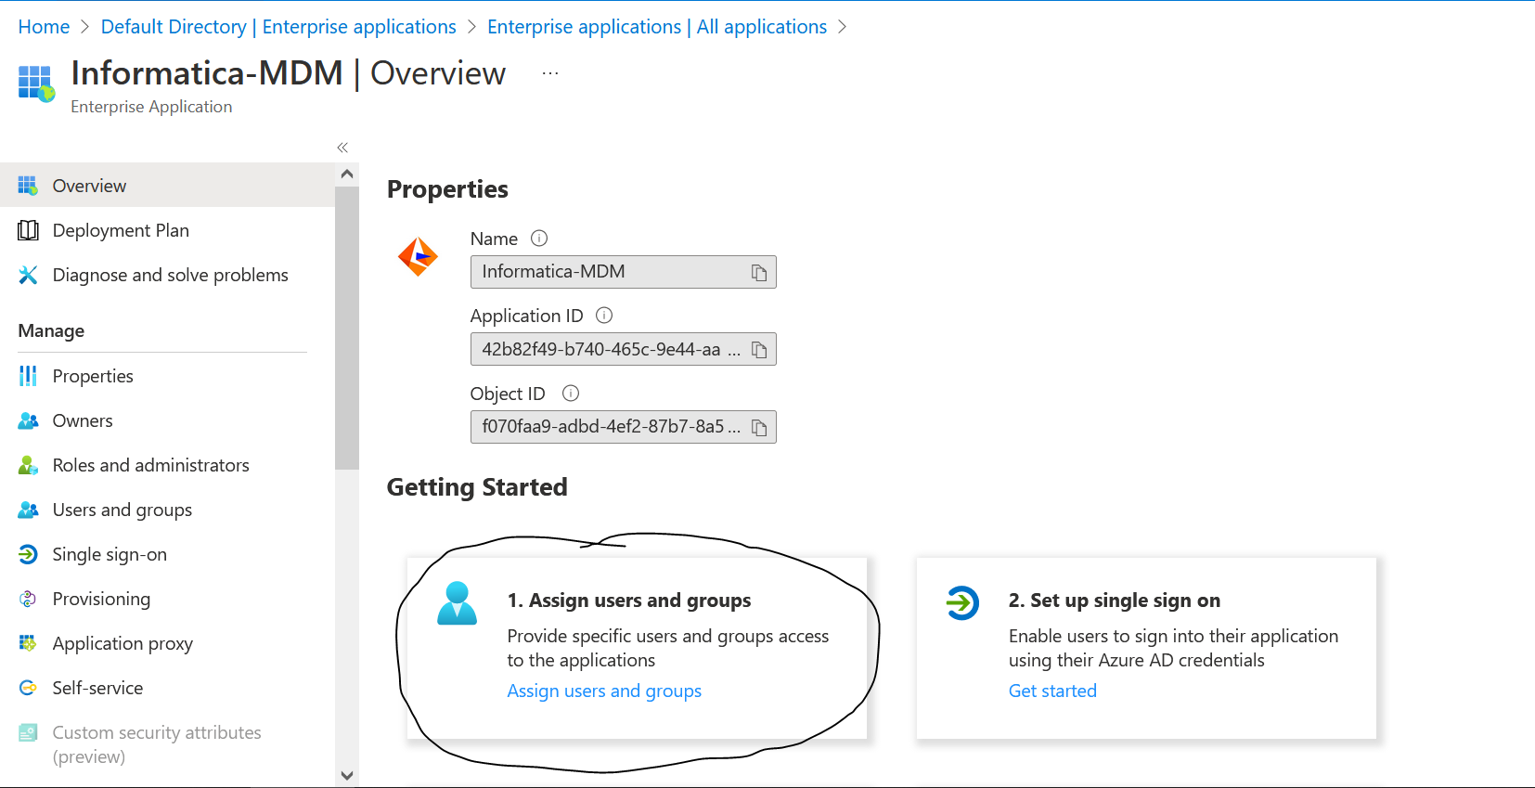The width and height of the screenshot is (1535, 788).
Task: Go to Home breadcrumb
Action: point(44,27)
